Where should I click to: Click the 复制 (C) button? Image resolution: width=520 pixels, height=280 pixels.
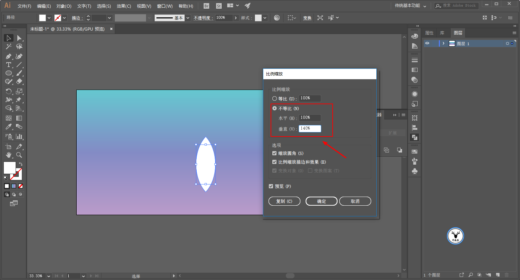point(284,201)
